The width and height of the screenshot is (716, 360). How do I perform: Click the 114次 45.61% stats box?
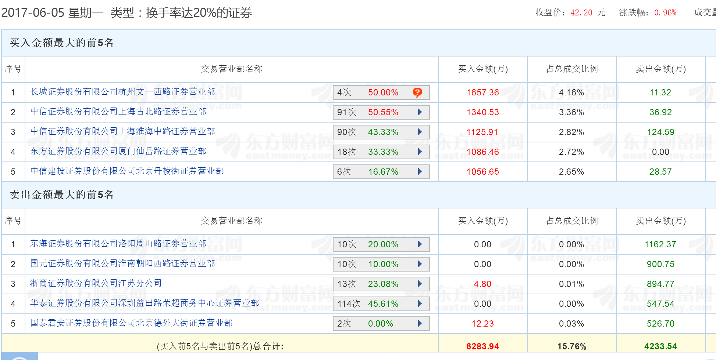pyautogui.click(x=381, y=304)
